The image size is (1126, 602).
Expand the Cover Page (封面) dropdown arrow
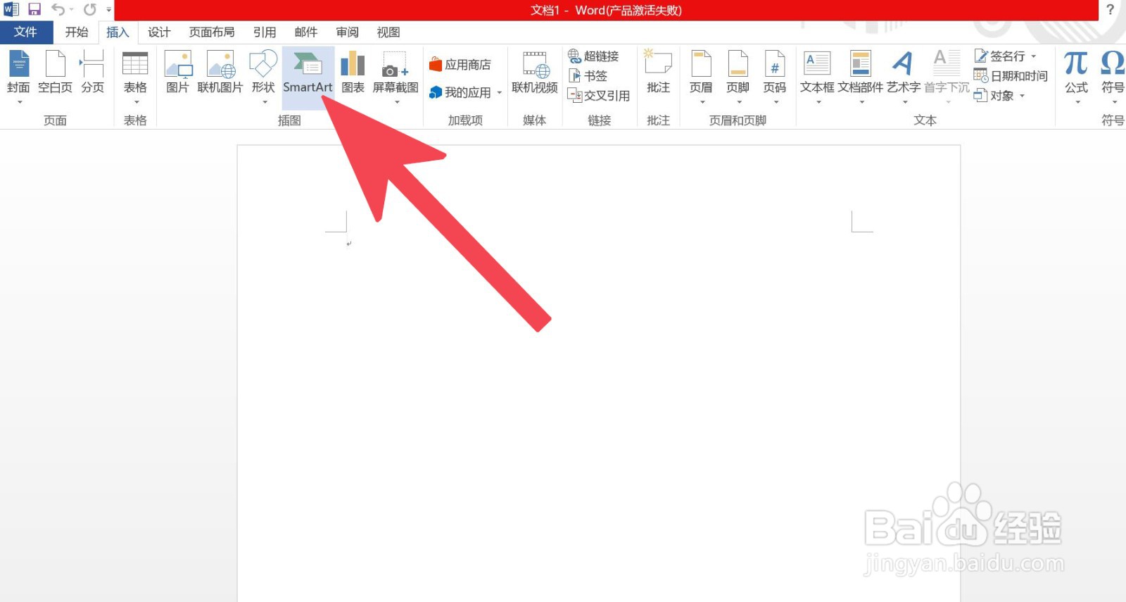20,102
